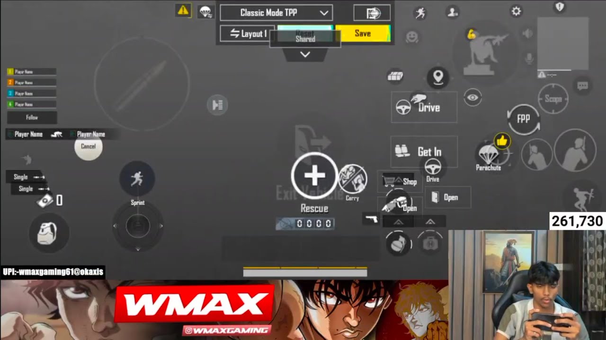Tap the map marker pin button
This screenshot has width=606, height=340.
[x=438, y=77]
